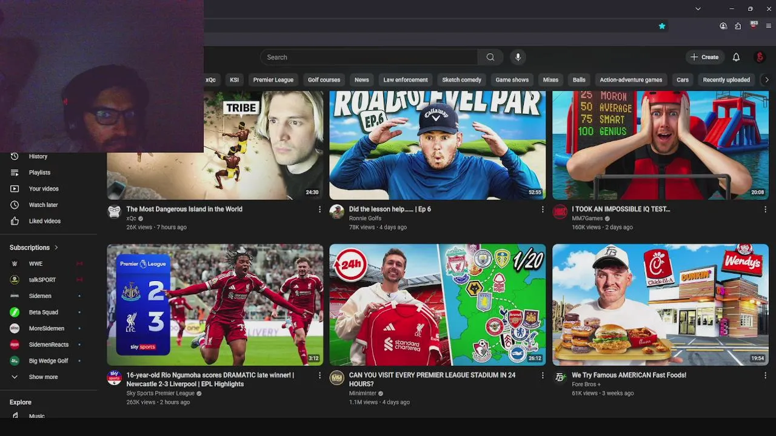Viewport: 776px width, 436px height.
Task: Select the Law enforcement filter chip
Action: (x=406, y=80)
